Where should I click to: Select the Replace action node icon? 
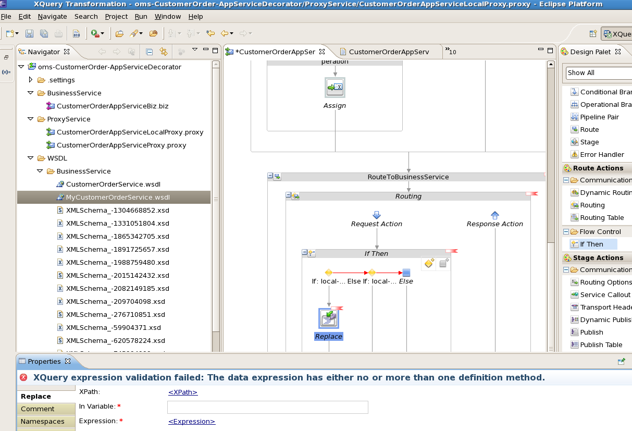[x=329, y=318]
